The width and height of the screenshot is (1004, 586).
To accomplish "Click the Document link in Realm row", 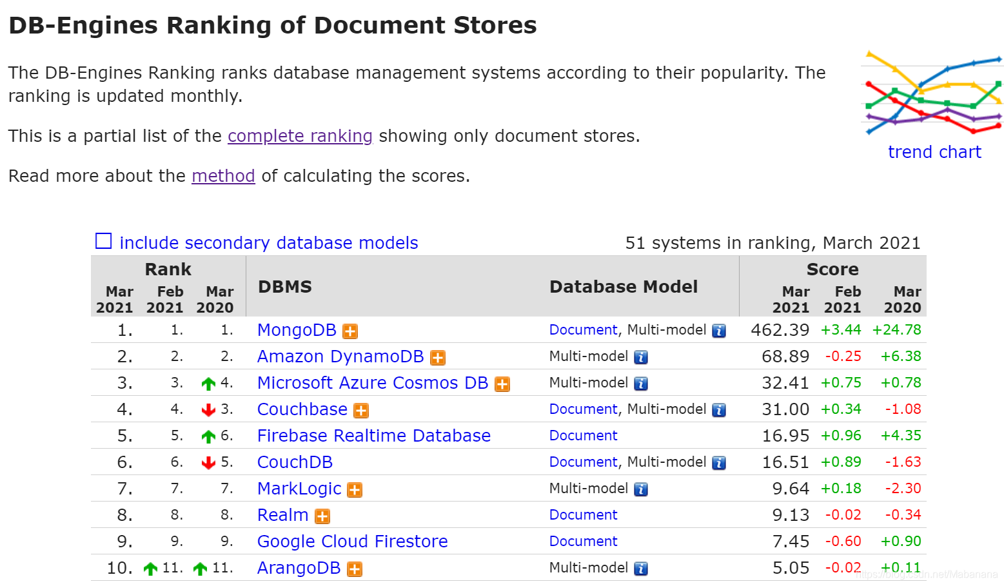I will coord(584,515).
